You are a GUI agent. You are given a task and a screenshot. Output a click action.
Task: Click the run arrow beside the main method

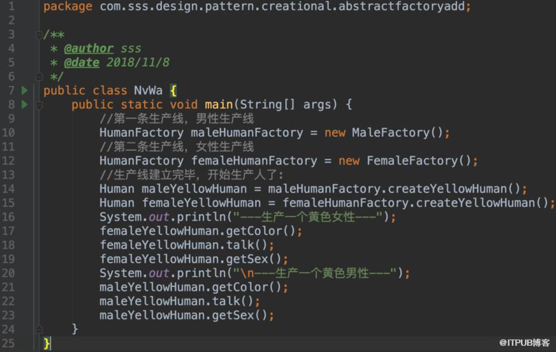pos(24,104)
